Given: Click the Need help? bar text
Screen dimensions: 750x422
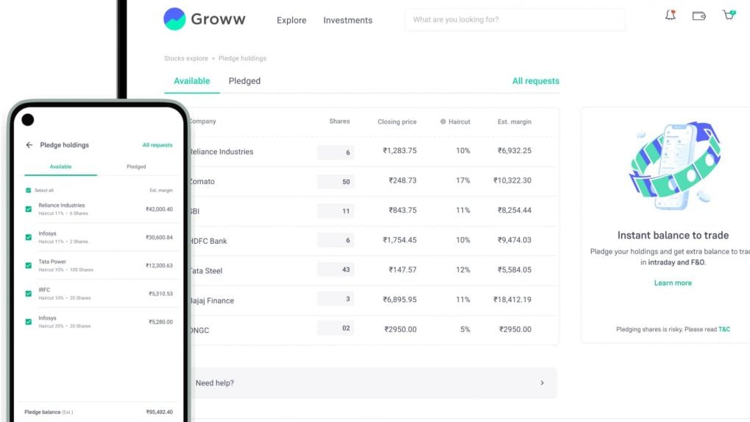Looking at the screenshot, I should pyautogui.click(x=215, y=383).
